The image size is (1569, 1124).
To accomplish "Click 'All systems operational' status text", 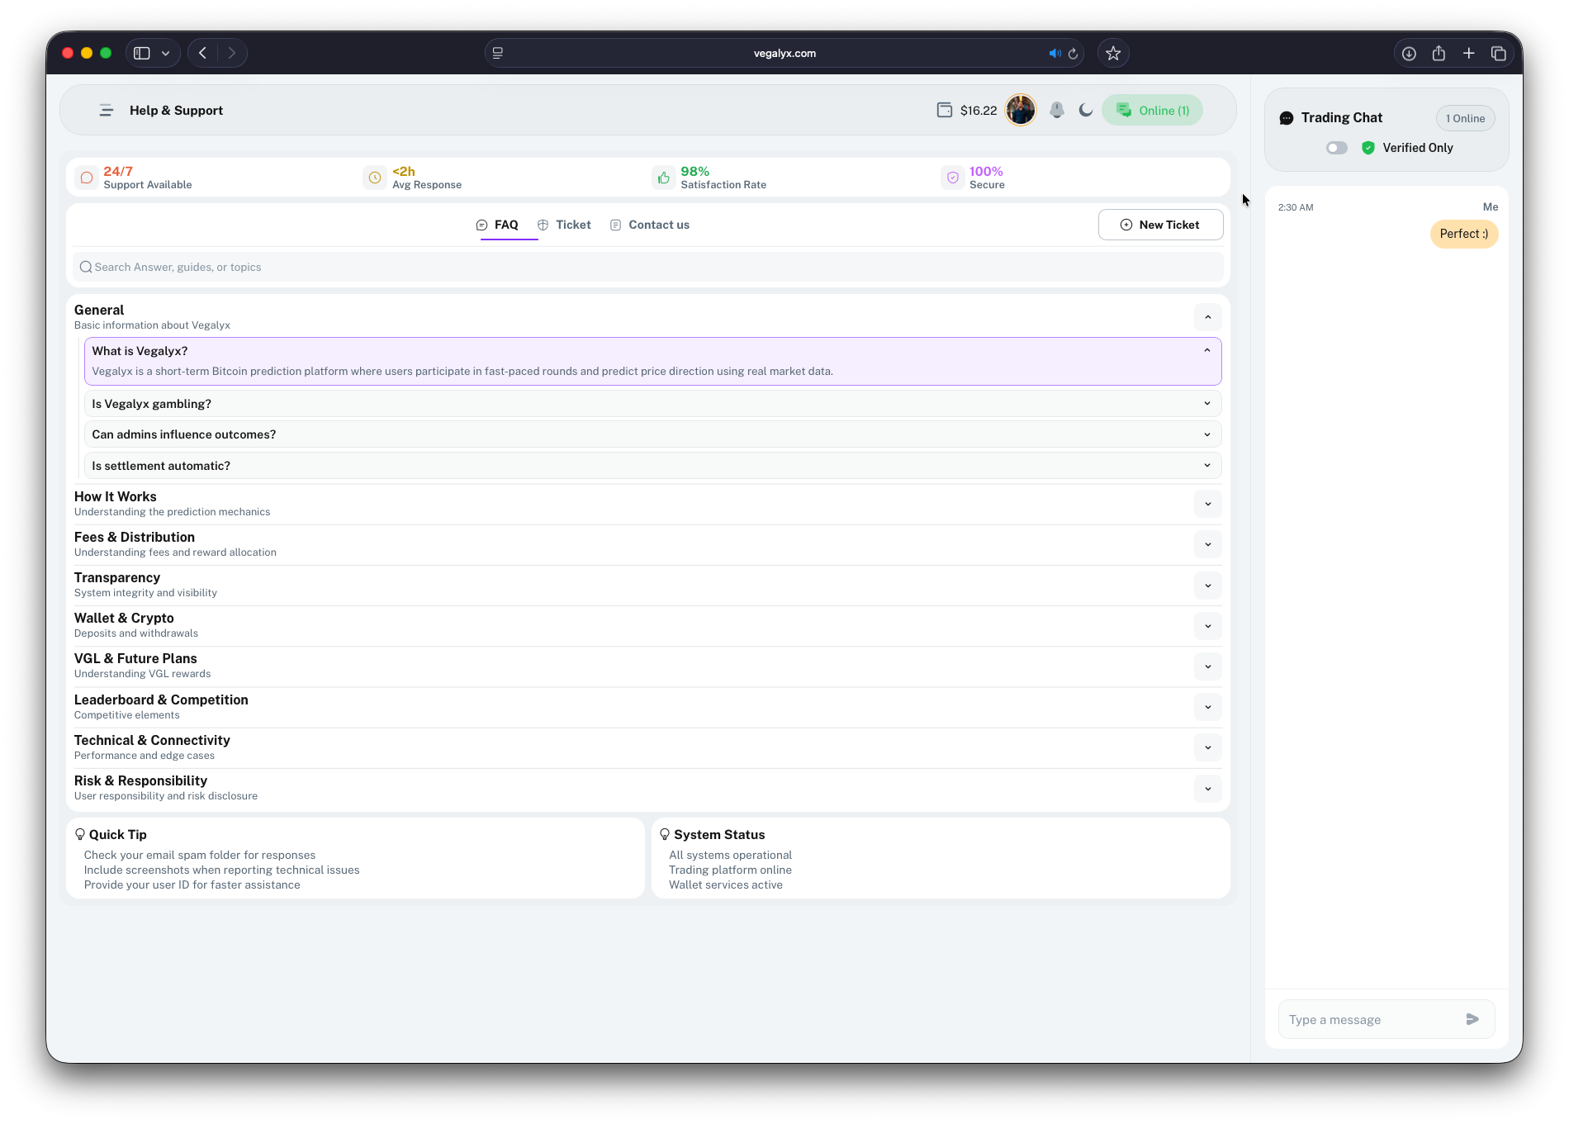I will coord(730,855).
